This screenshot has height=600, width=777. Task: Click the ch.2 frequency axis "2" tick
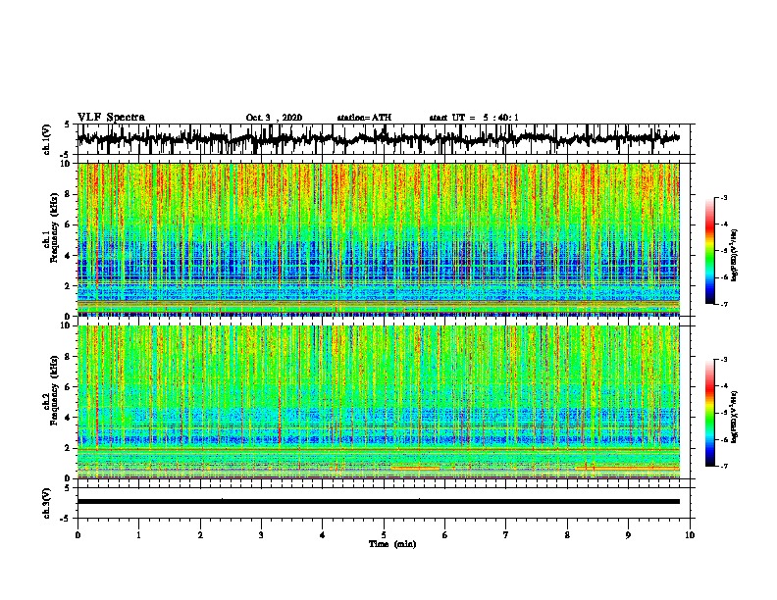70,448
